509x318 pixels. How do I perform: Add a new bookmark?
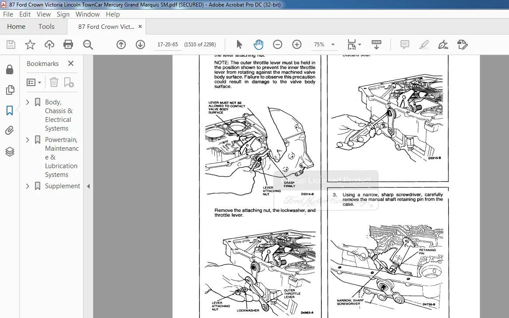point(69,82)
